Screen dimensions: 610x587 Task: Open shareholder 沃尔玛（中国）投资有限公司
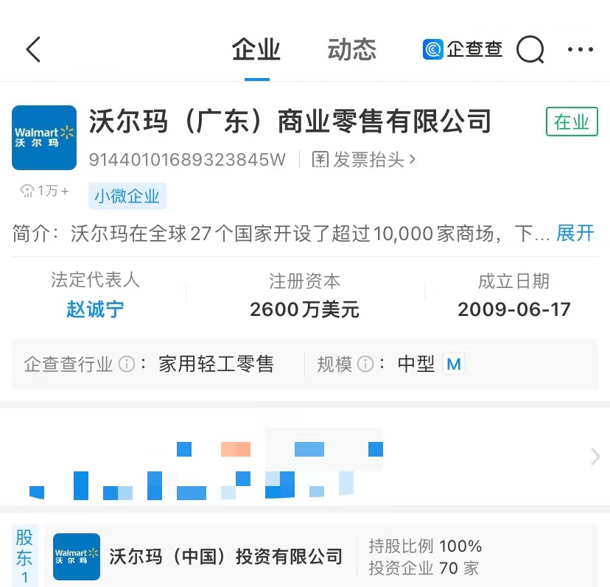pos(225,557)
